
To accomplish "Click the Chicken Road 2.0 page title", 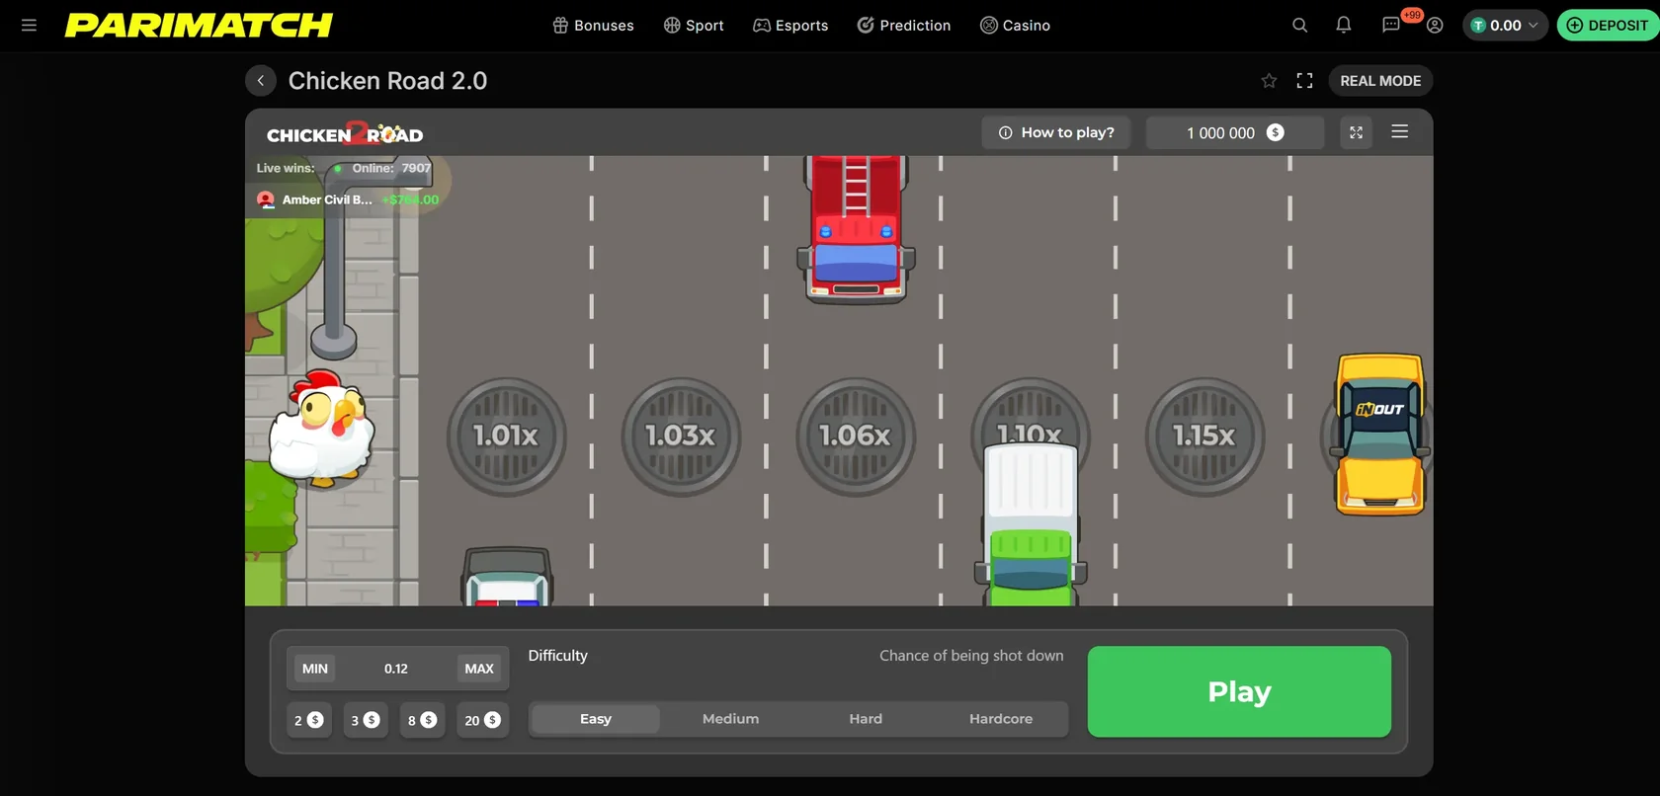I will [x=387, y=81].
